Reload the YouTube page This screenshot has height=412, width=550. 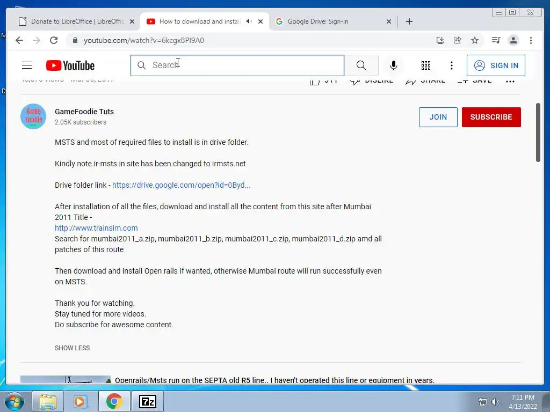click(54, 40)
